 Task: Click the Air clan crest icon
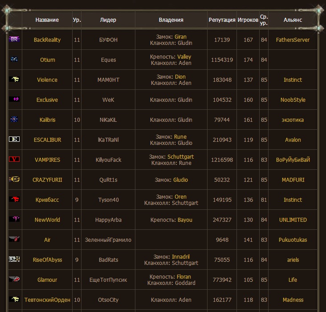click(x=14, y=239)
